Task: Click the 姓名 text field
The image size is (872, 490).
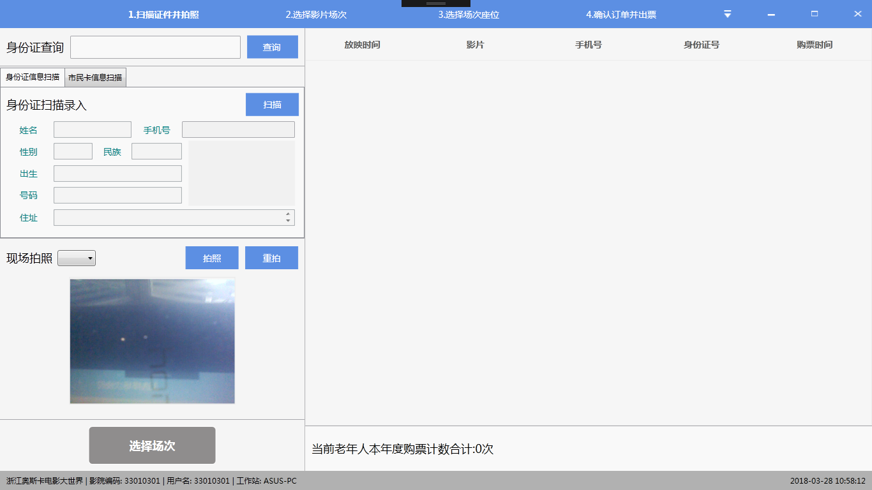Action: 93,130
